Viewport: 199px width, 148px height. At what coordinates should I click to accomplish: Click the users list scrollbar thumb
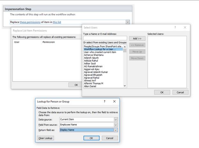click(125, 50)
